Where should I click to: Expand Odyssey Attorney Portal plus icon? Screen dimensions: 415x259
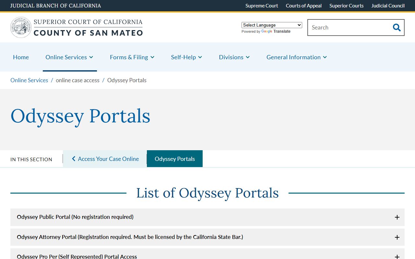(397, 237)
